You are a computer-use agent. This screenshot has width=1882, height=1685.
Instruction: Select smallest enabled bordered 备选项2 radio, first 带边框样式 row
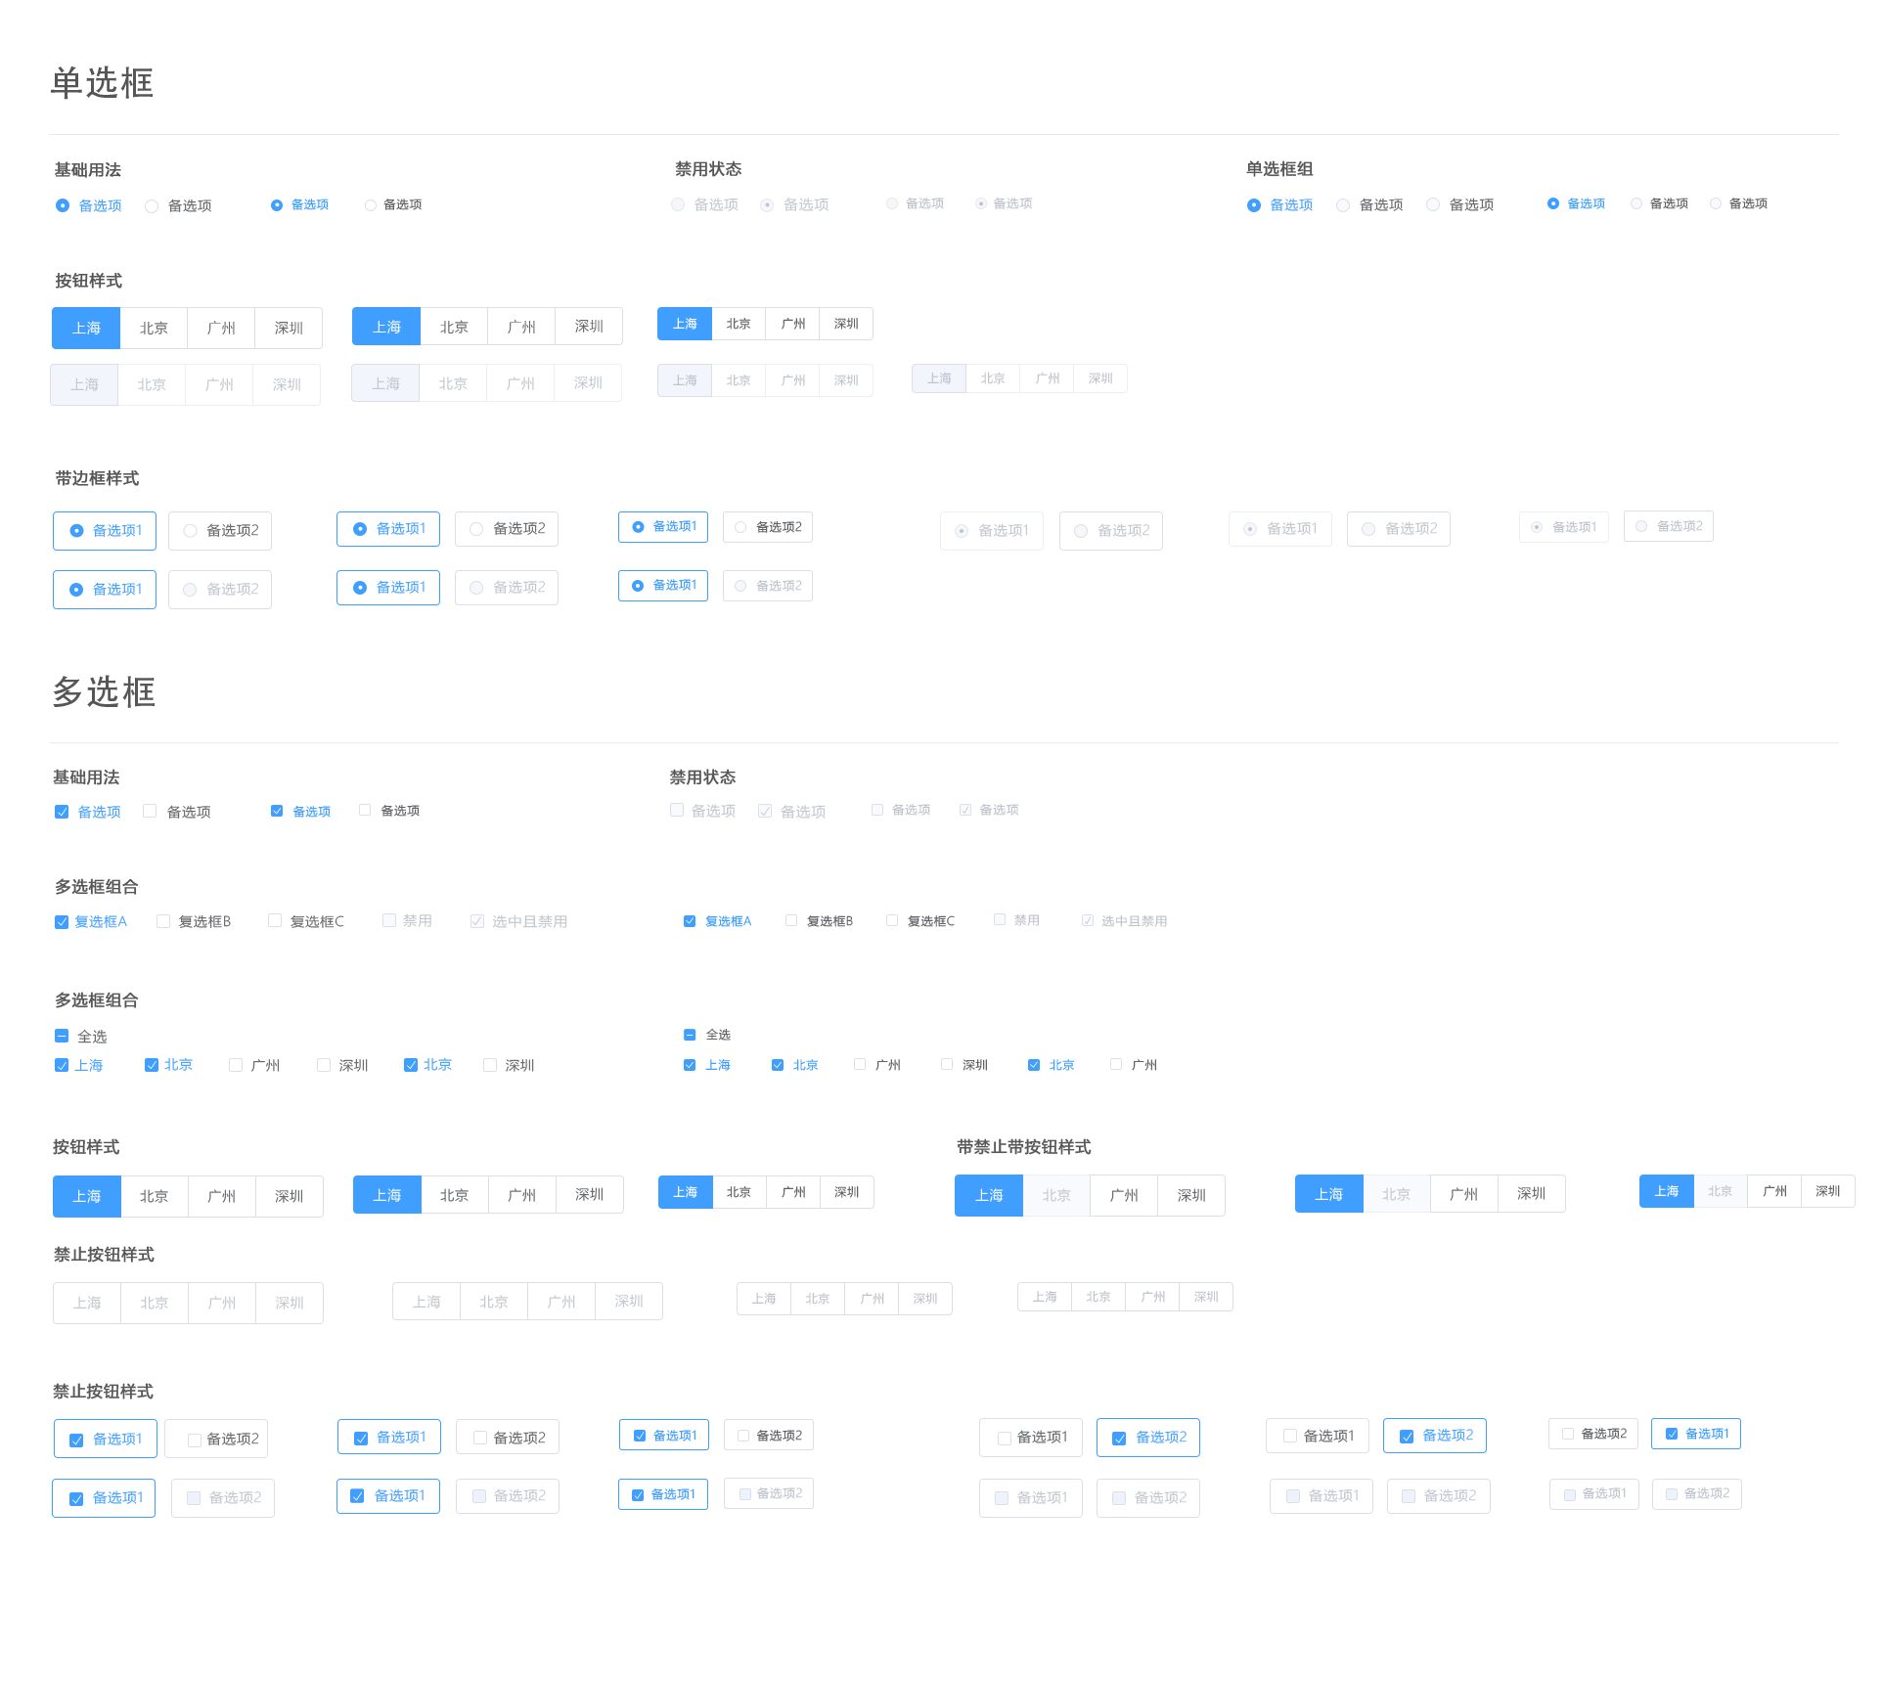coord(768,528)
